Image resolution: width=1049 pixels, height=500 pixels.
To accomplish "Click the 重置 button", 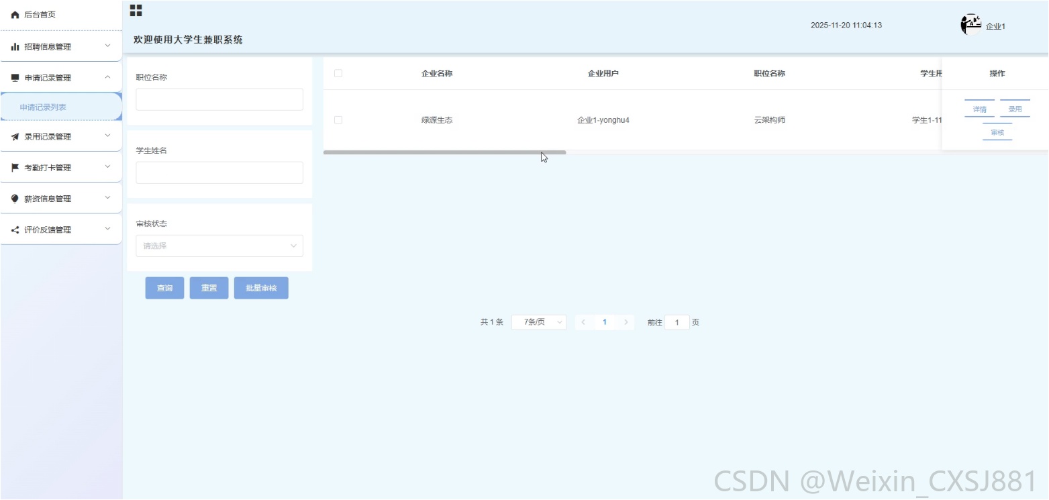I will pos(209,288).
